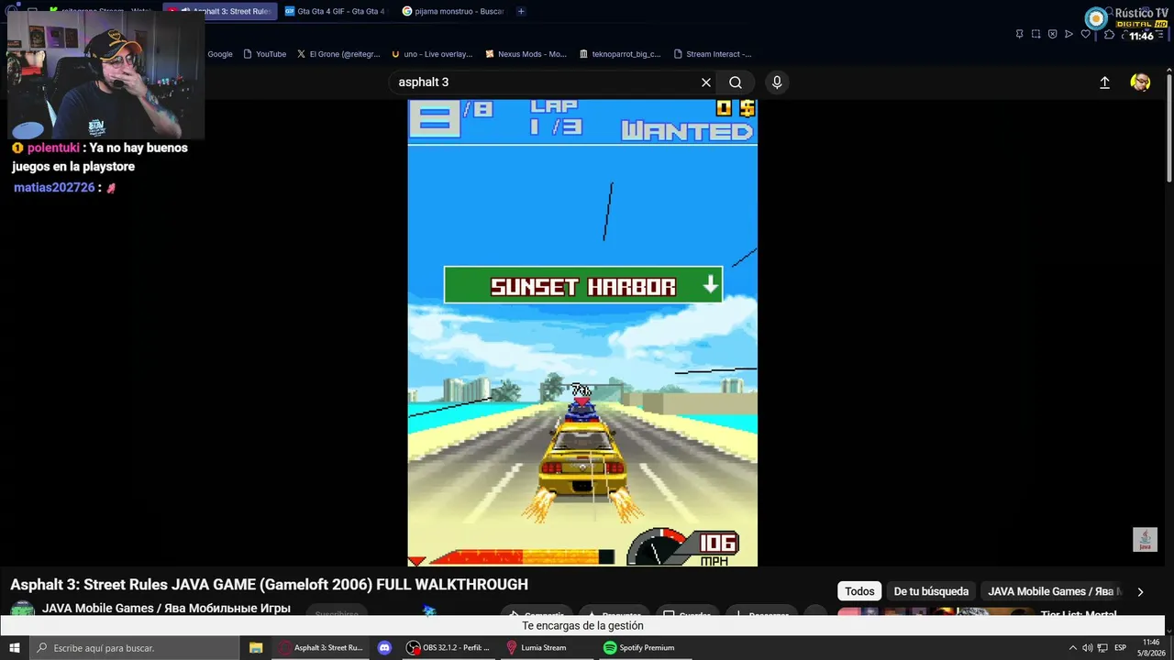Open the Google bookmark

[x=219, y=54]
